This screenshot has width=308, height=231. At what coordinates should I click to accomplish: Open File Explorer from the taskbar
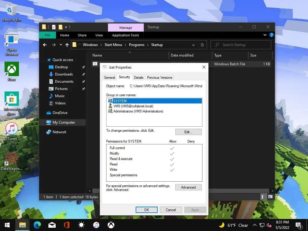(22, 225)
